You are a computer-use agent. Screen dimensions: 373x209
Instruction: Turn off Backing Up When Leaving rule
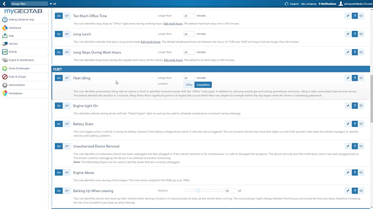pos(67,191)
